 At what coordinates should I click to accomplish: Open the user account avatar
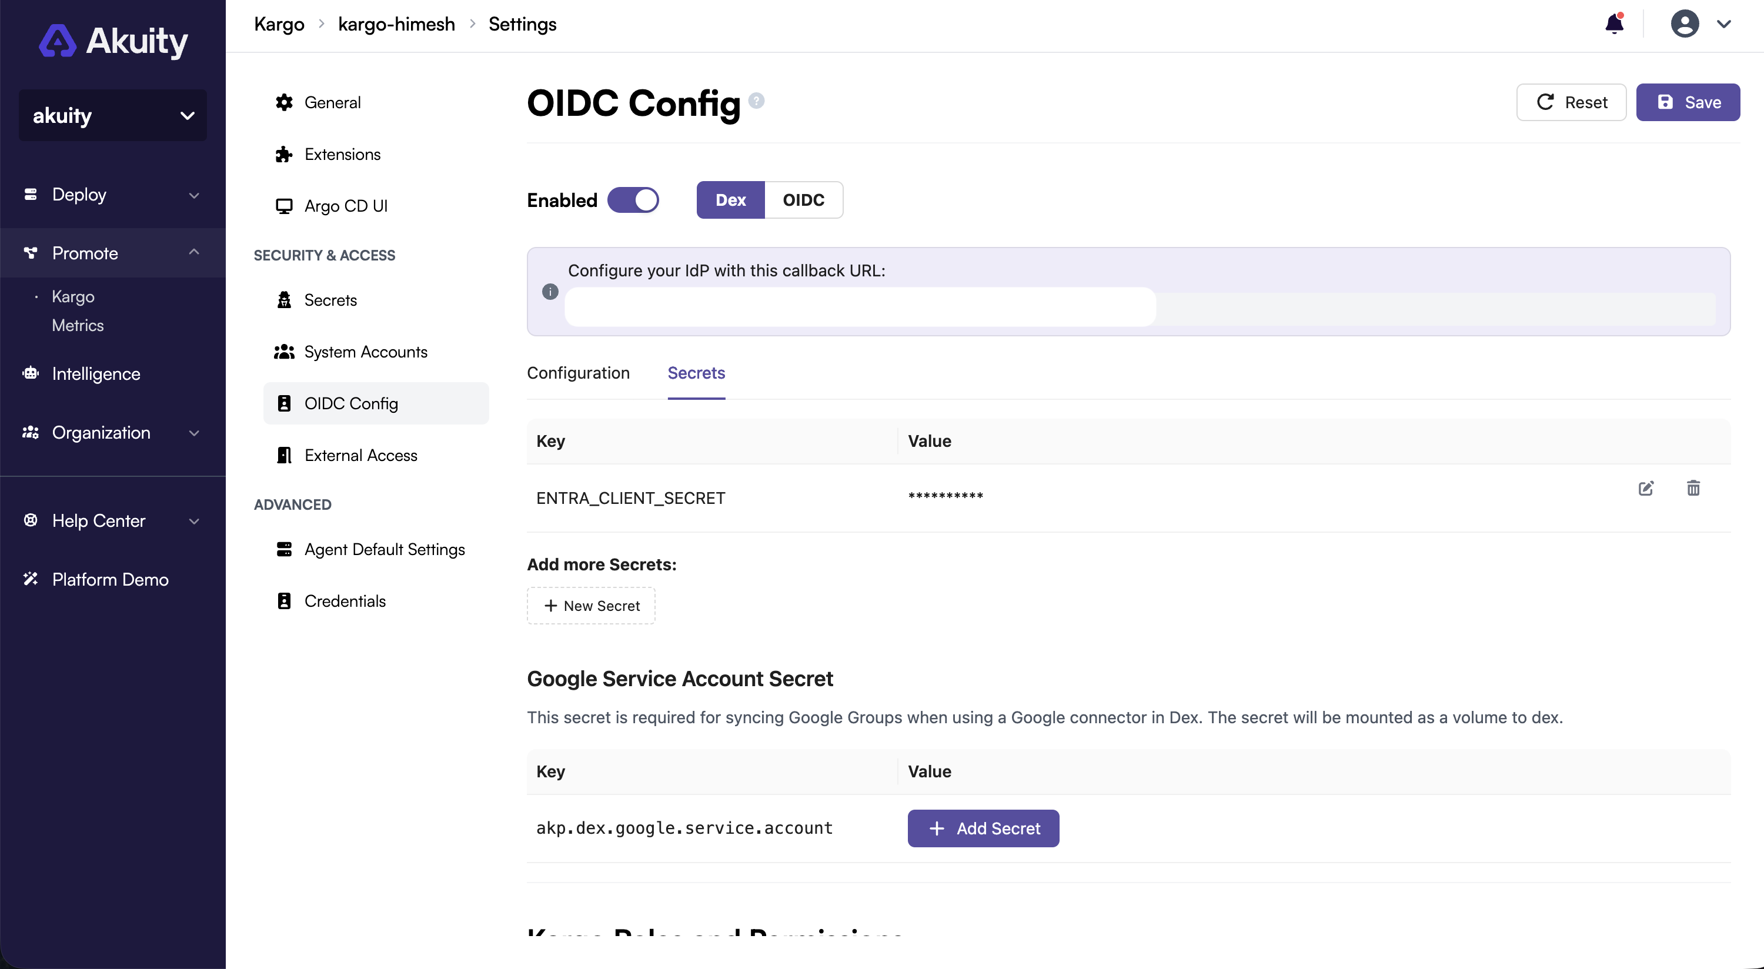pos(1685,24)
